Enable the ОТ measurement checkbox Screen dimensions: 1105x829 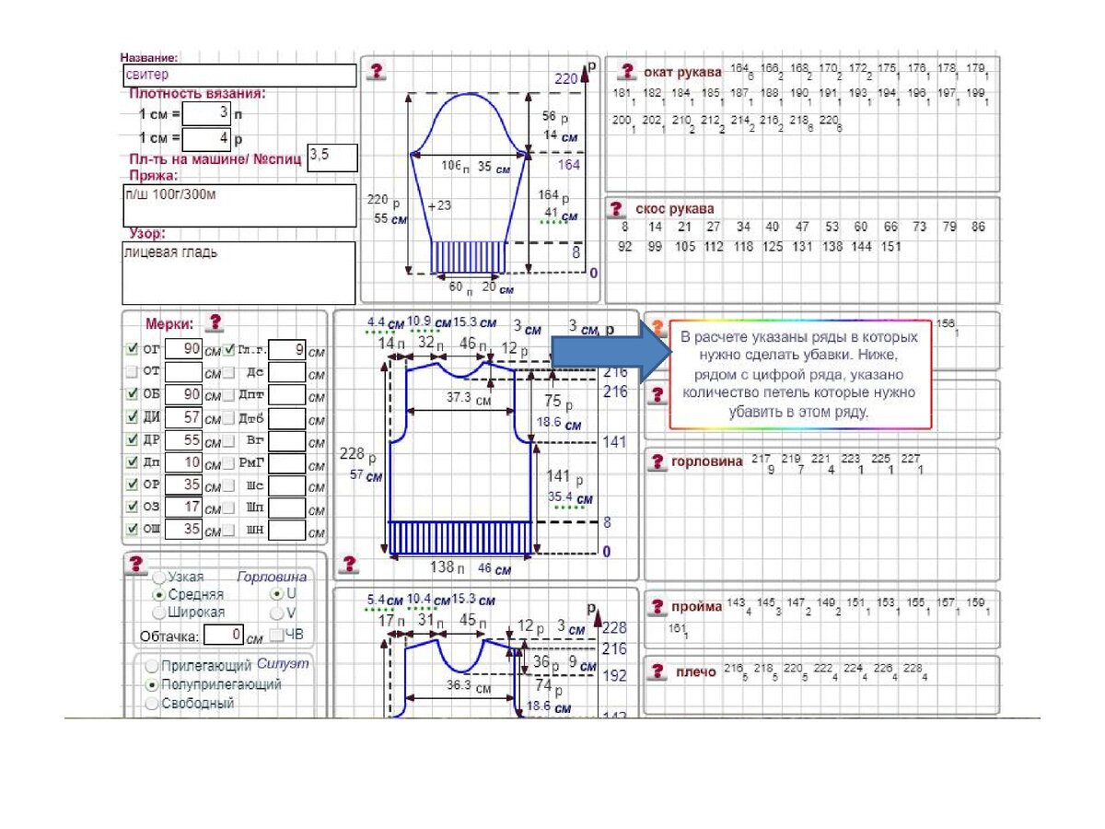pyautogui.click(x=132, y=372)
